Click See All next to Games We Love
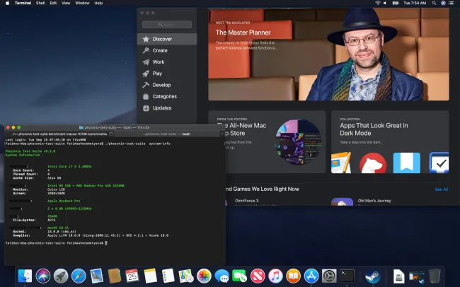 [x=441, y=189]
